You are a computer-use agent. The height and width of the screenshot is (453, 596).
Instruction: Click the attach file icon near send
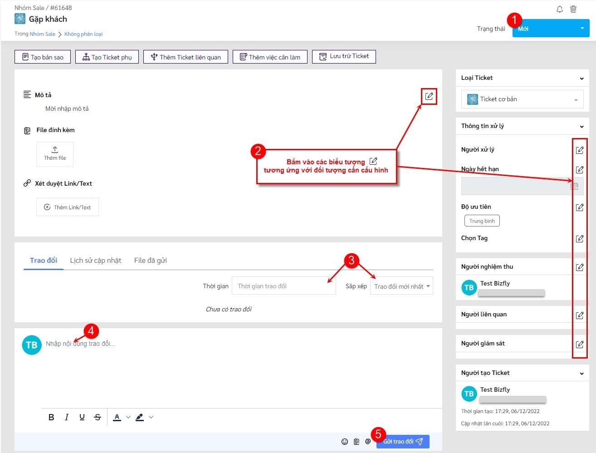tap(357, 442)
